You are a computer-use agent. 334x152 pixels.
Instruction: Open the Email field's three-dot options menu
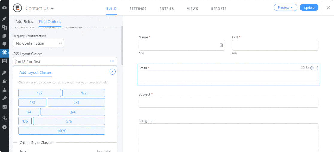click(317, 68)
